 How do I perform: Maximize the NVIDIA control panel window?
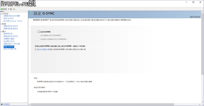(193, 2)
